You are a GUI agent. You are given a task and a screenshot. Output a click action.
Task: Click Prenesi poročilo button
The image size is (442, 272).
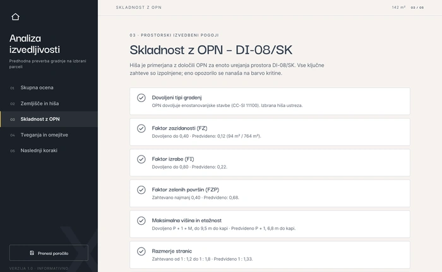(49, 253)
